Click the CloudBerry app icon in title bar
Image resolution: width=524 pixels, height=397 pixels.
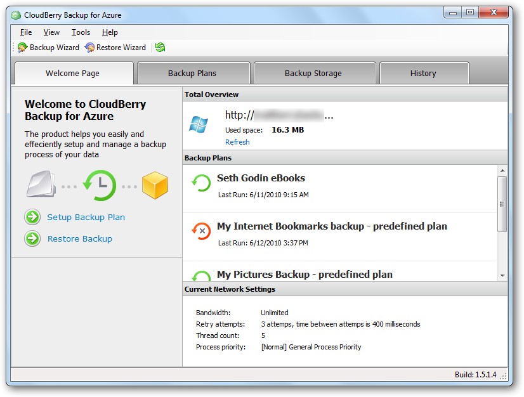click(15, 15)
